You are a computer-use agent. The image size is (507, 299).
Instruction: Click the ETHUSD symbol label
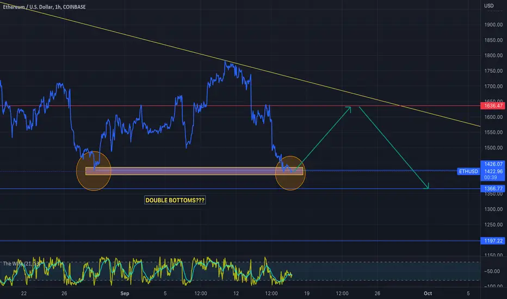point(468,171)
